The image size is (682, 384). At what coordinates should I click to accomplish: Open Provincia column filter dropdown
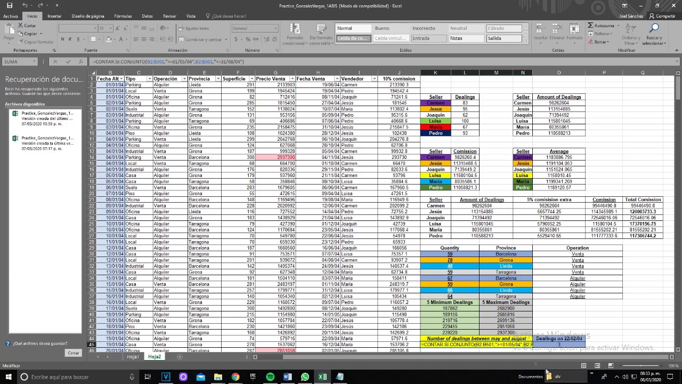[218, 79]
